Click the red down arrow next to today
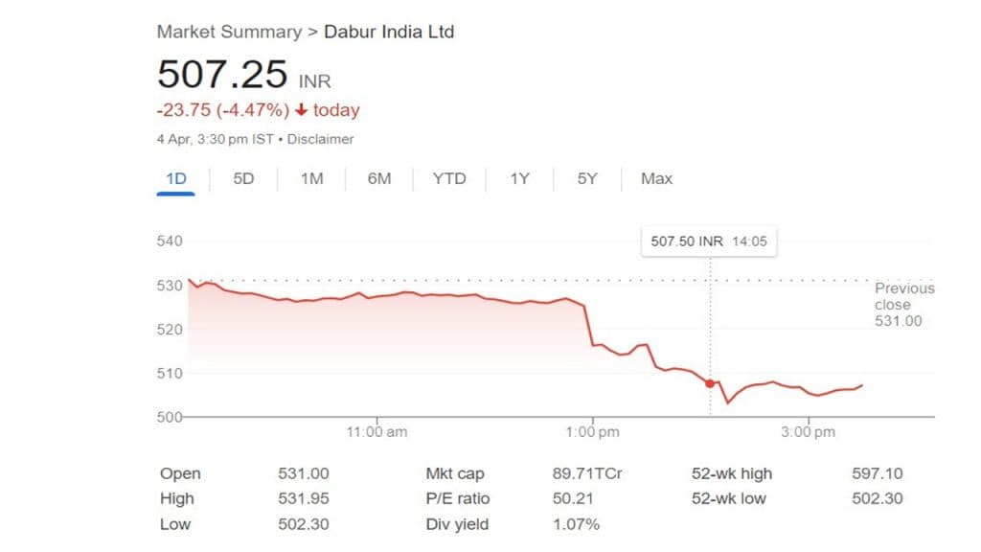Viewport: 981px width, 552px height. tap(301, 110)
